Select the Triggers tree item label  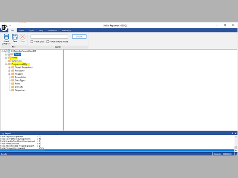coord(19,74)
